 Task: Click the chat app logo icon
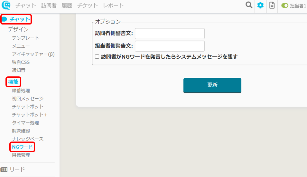pos(6,5)
